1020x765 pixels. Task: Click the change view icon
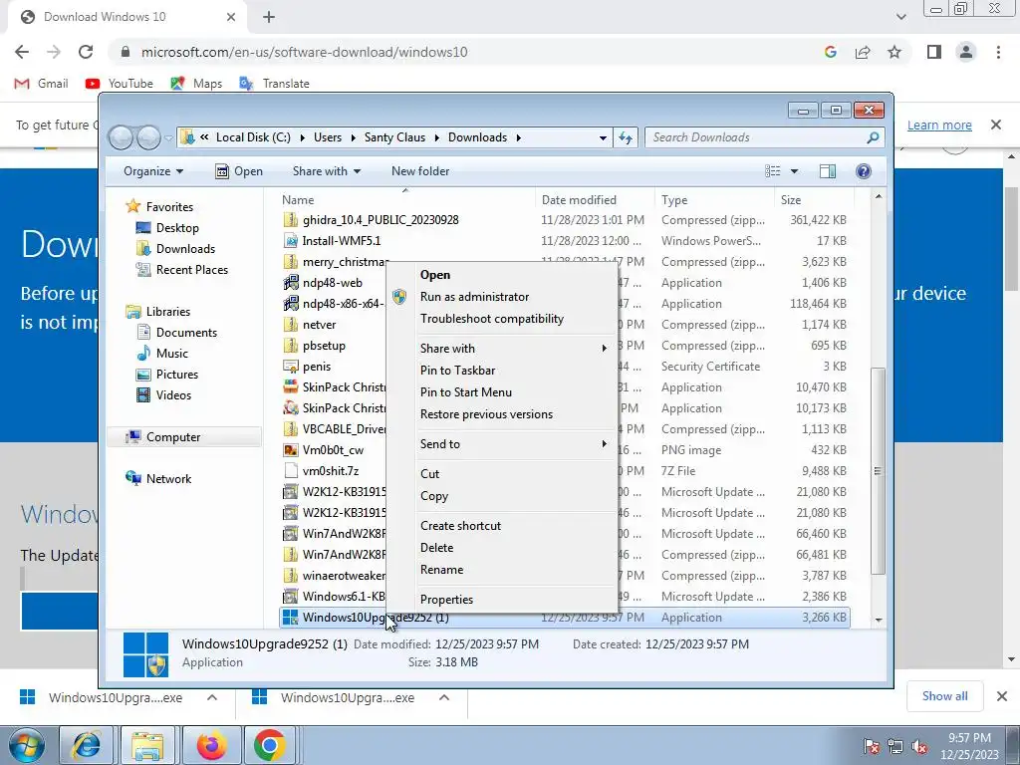(x=773, y=171)
